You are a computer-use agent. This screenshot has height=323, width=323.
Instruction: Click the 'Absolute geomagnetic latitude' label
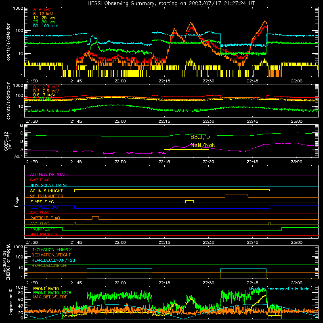(x=279, y=289)
